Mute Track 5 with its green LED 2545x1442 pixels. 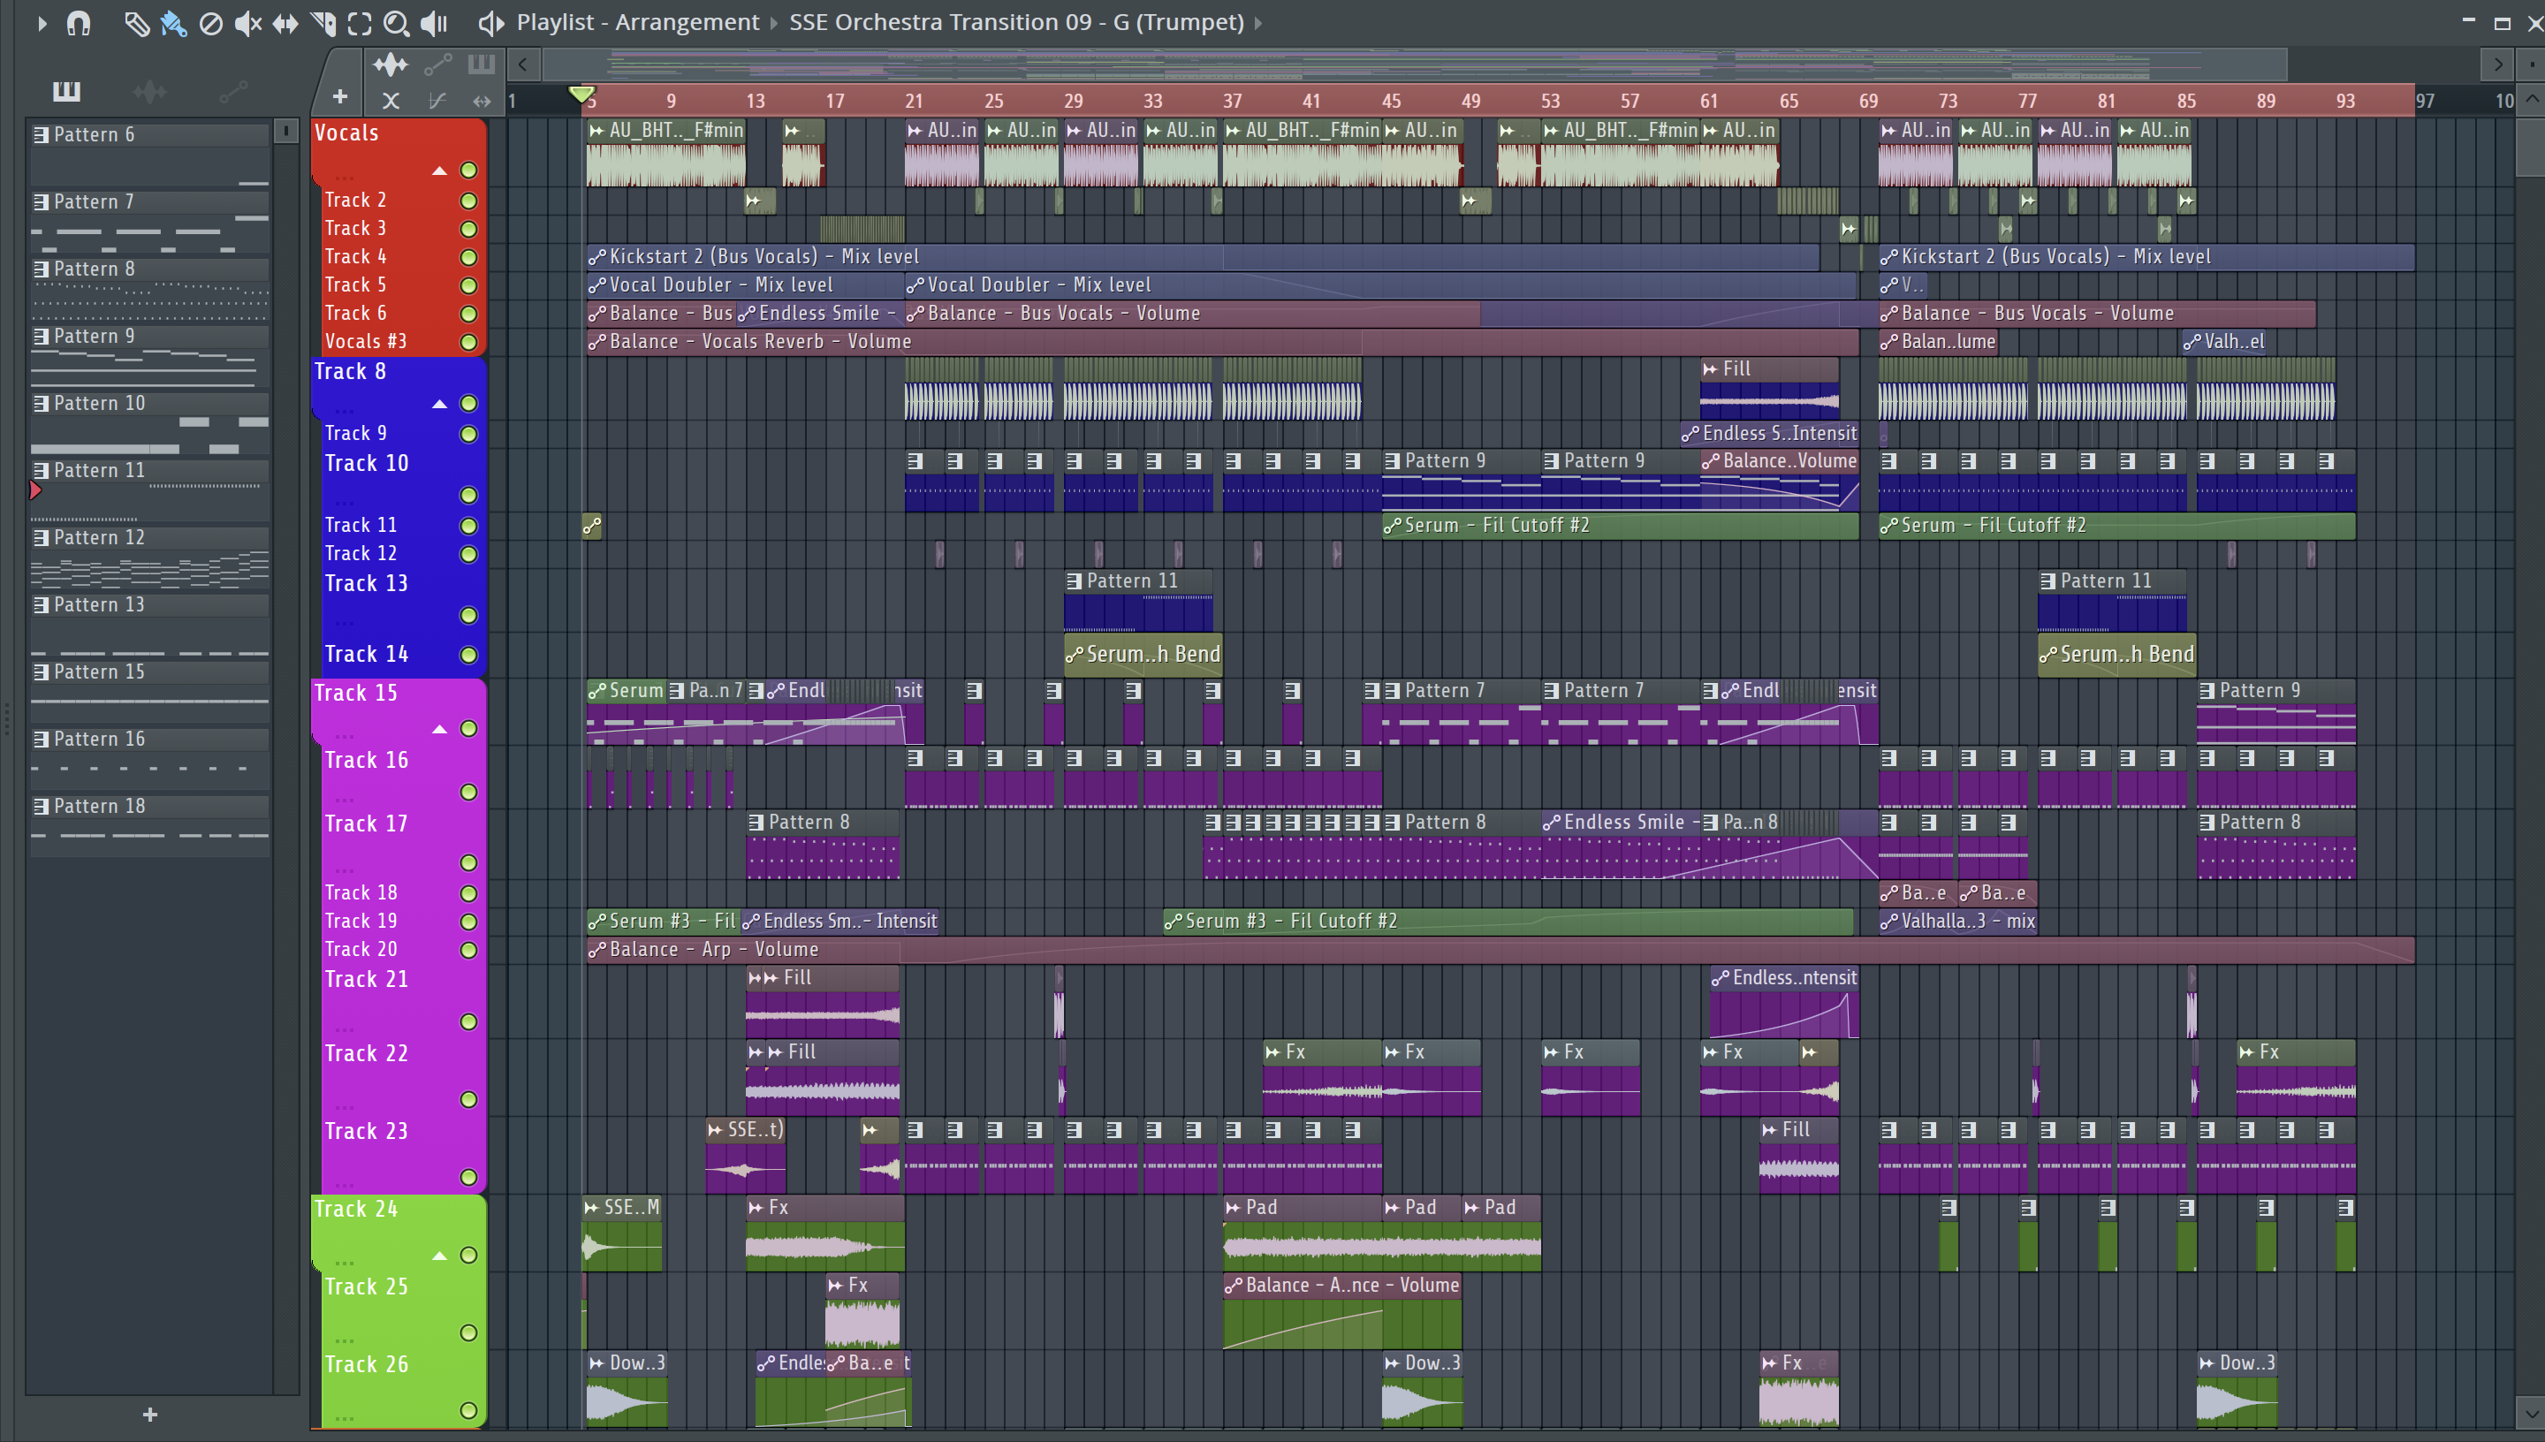pyautogui.click(x=469, y=285)
